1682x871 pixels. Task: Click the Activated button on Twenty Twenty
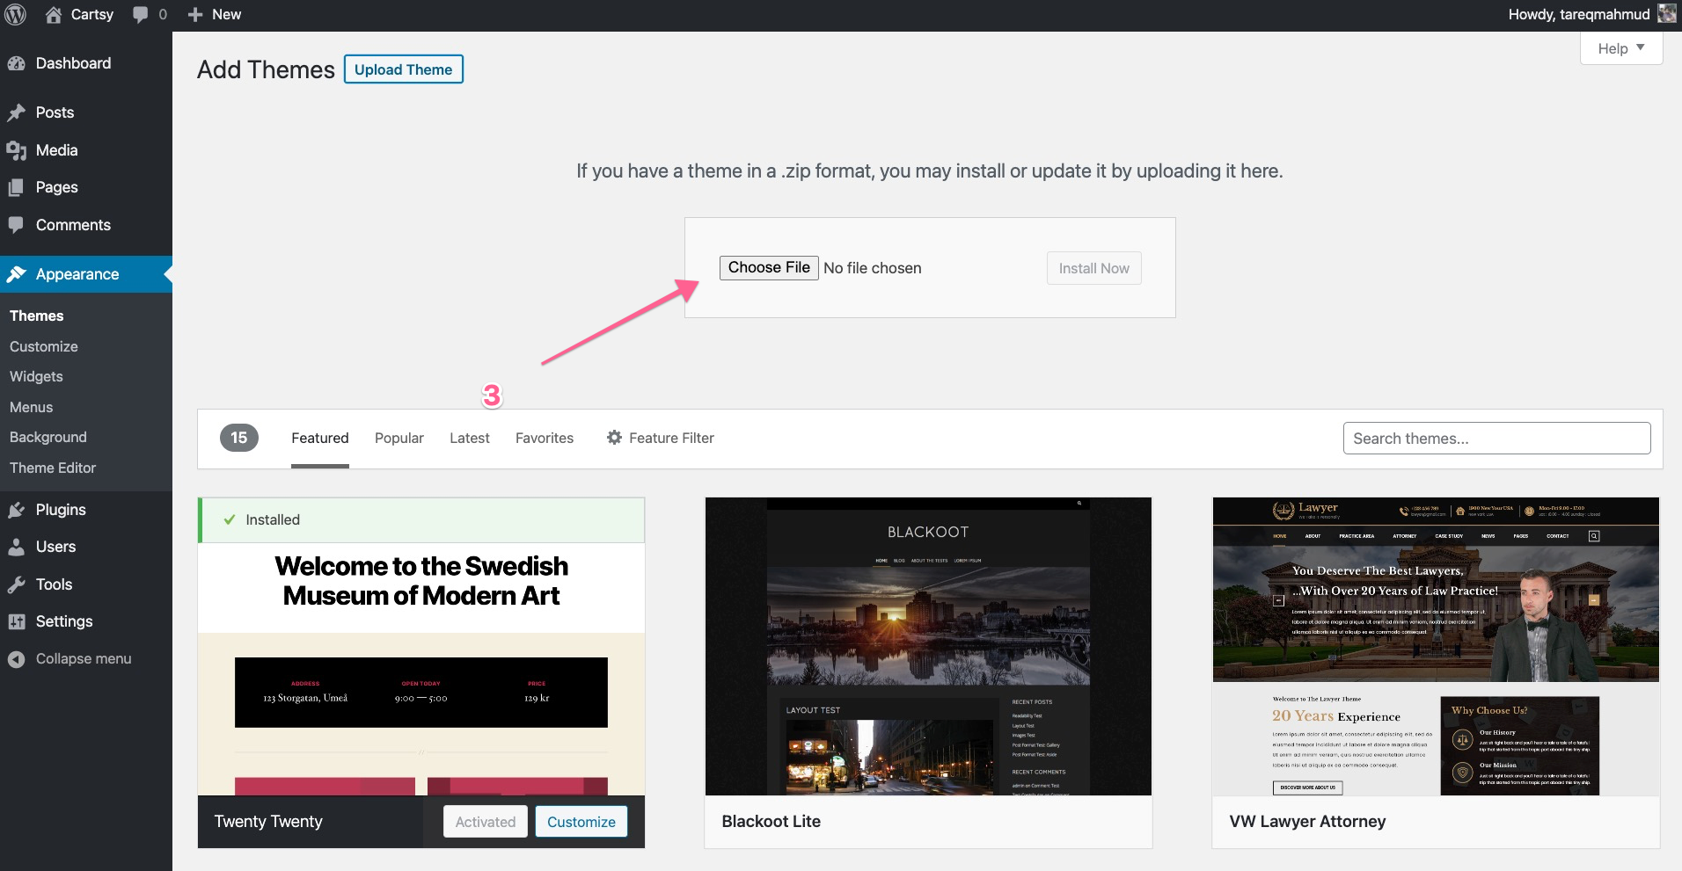click(x=486, y=822)
